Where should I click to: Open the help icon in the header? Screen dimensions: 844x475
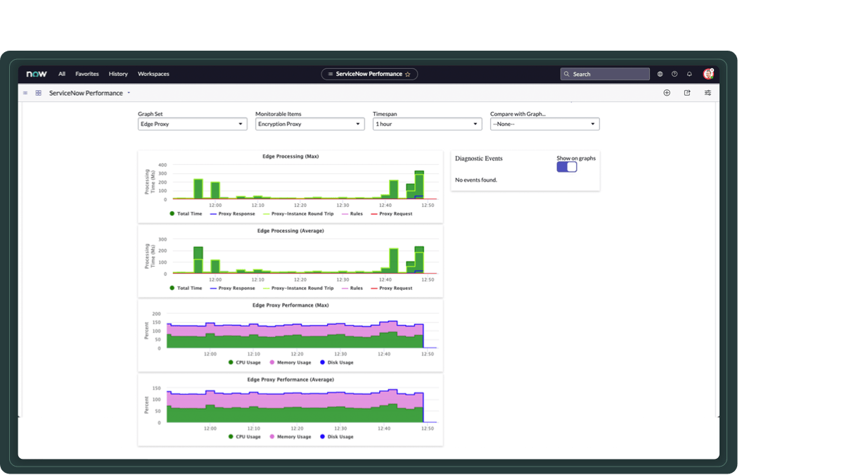click(x=674, y=73)
